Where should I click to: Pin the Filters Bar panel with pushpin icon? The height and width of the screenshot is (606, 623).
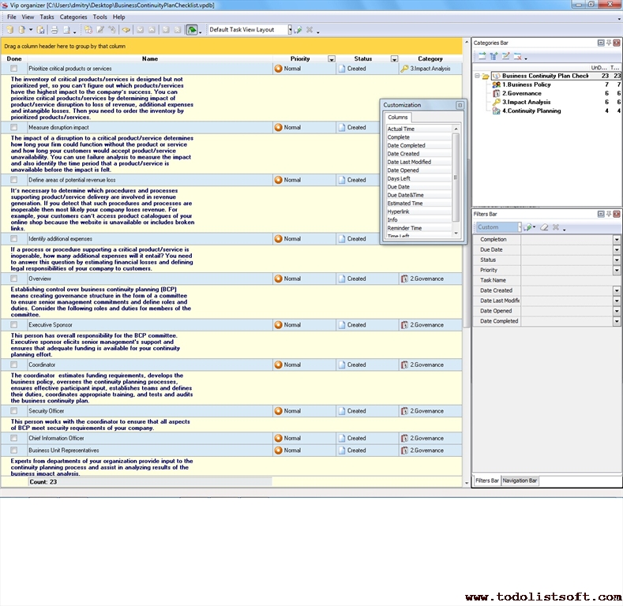tap(609, 214)
